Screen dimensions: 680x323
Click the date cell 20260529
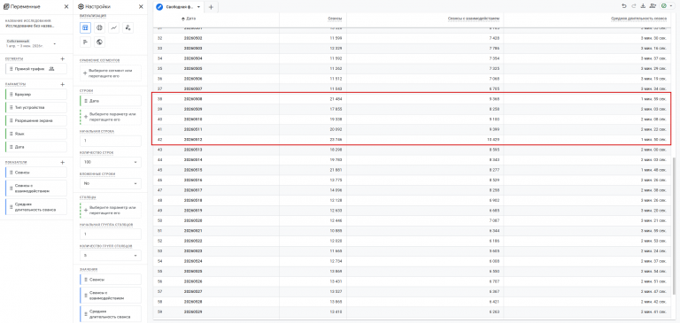pos(193,311)
